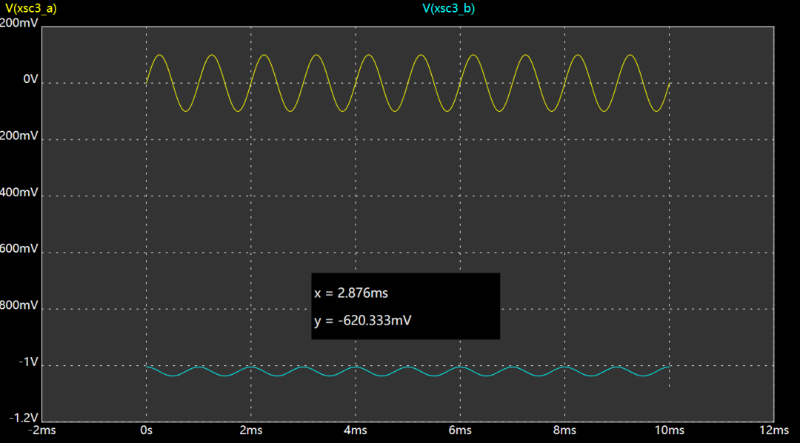
Task: Click the 6ms time axis label
Action: coord(460,430)
